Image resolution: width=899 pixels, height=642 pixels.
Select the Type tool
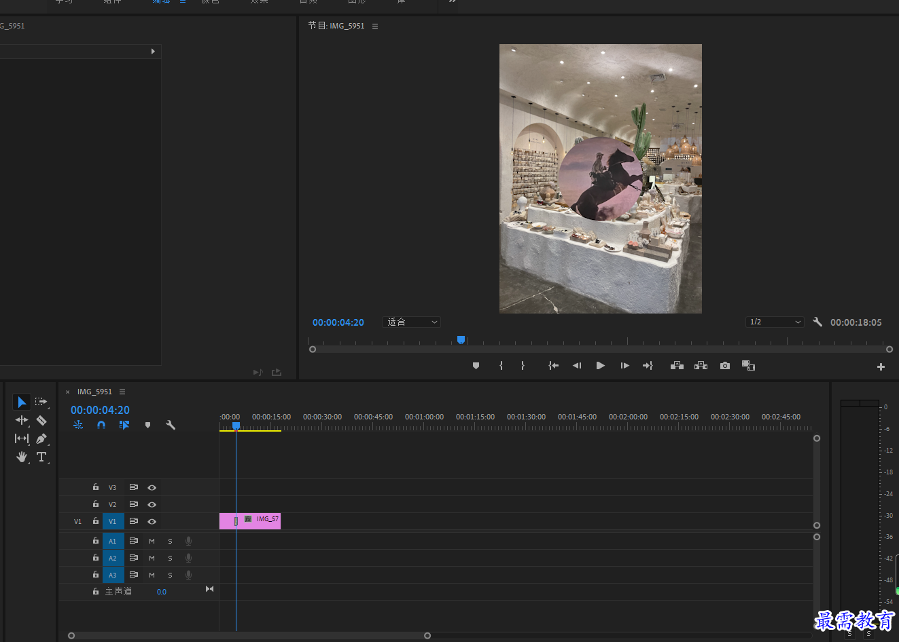point(41,457)
